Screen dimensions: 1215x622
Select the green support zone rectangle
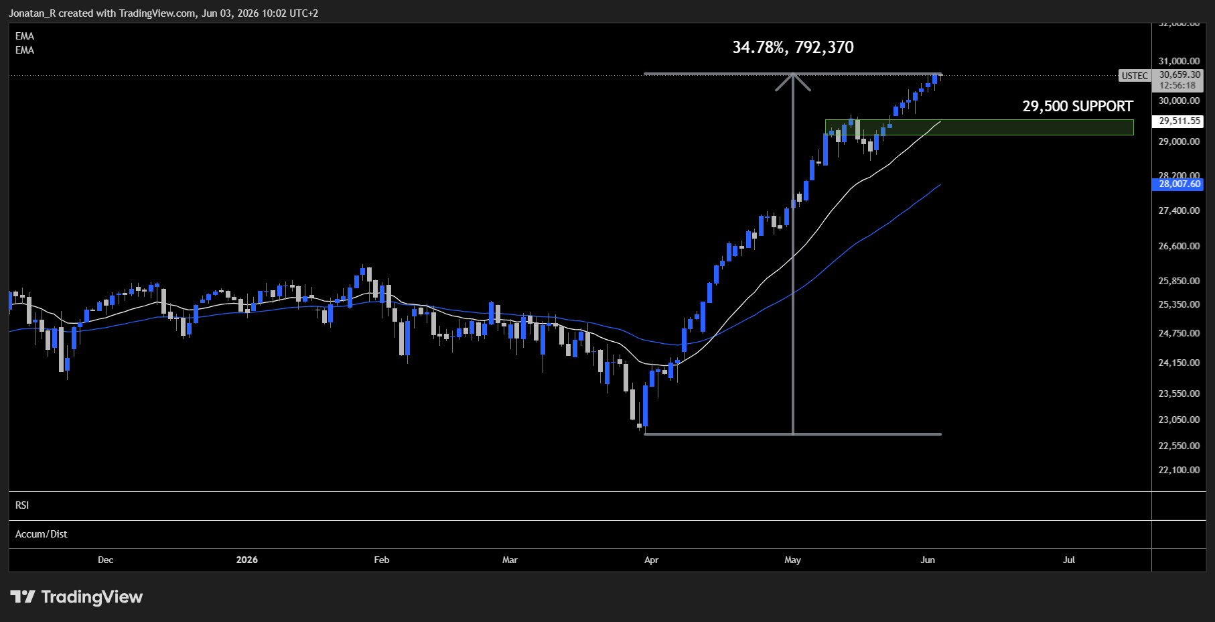pyautogui.click(x=979, y=127)
